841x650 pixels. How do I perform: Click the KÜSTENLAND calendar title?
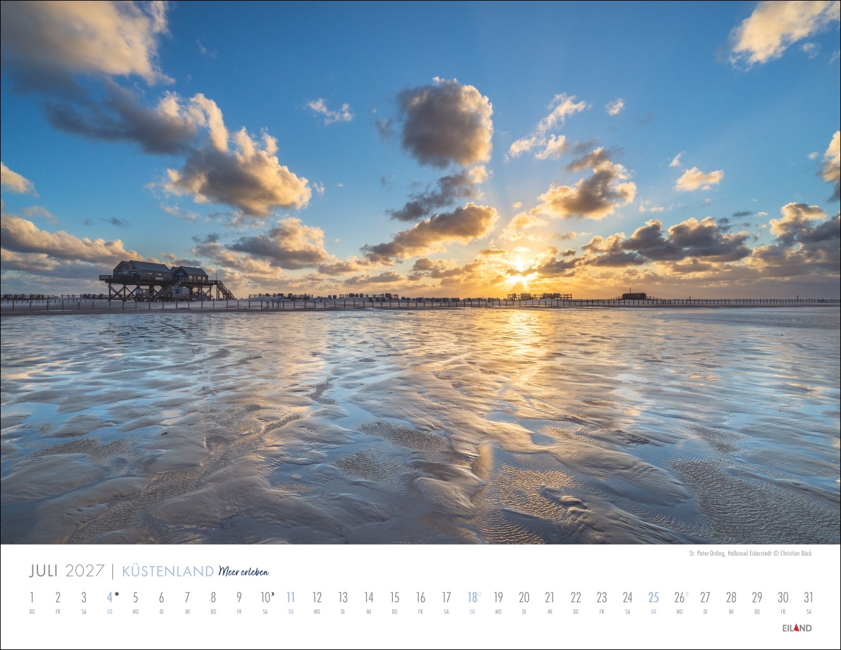[x=167, y=571]
